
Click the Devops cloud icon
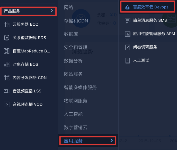tap(128, 7)
